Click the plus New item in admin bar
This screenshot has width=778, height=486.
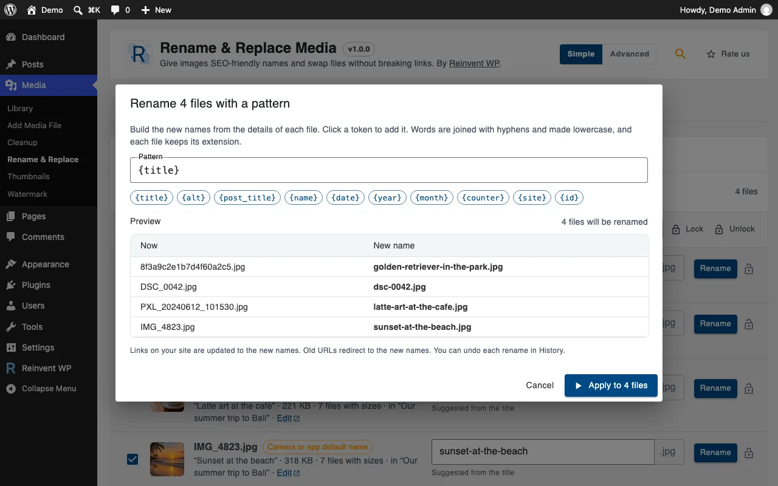(x=156, y=10)
